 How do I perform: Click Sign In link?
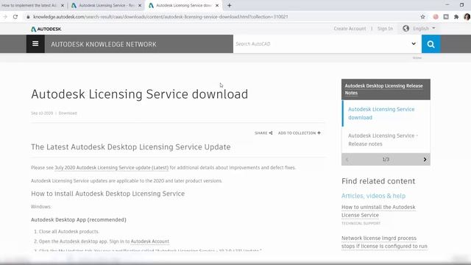pos(385,29)
